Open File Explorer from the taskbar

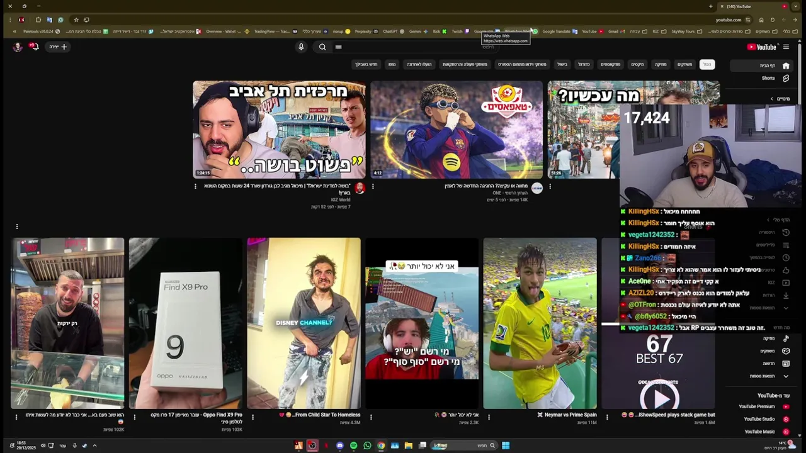[409, 445]
